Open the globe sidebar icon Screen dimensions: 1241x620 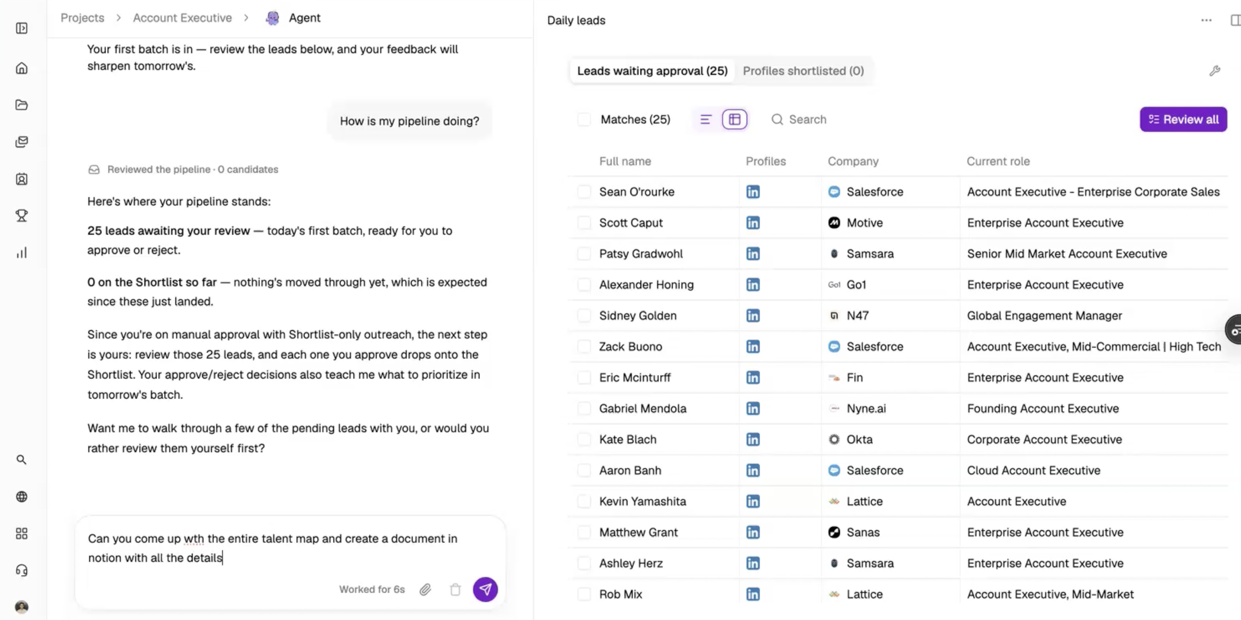[22, 497]
